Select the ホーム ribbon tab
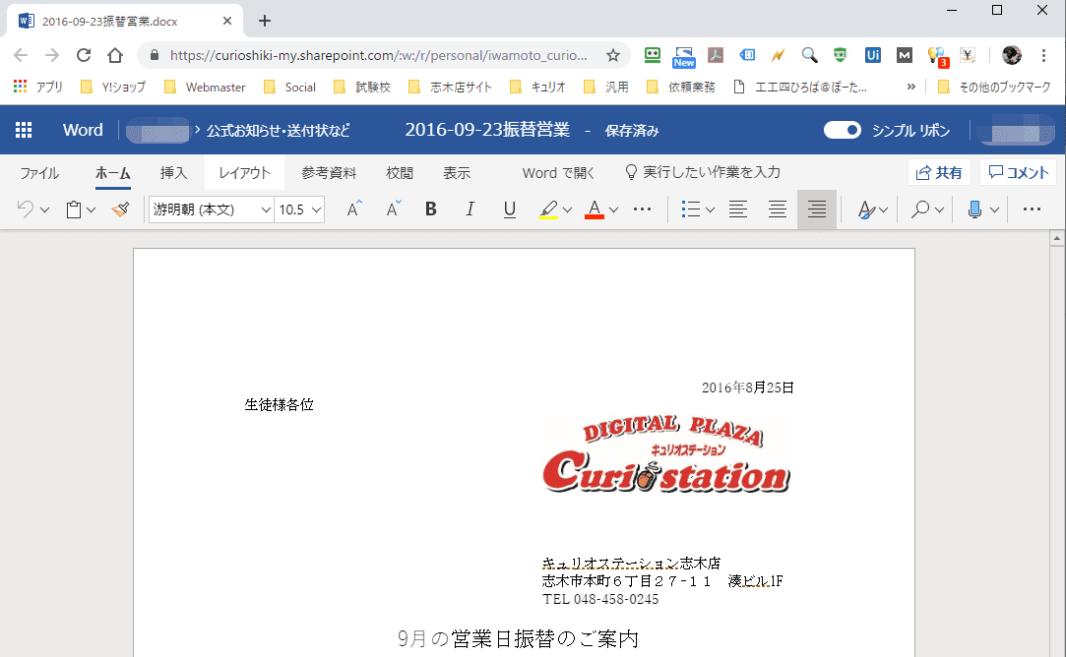The width and height of the screenshot is (1066, 657). tap(113, 173)
